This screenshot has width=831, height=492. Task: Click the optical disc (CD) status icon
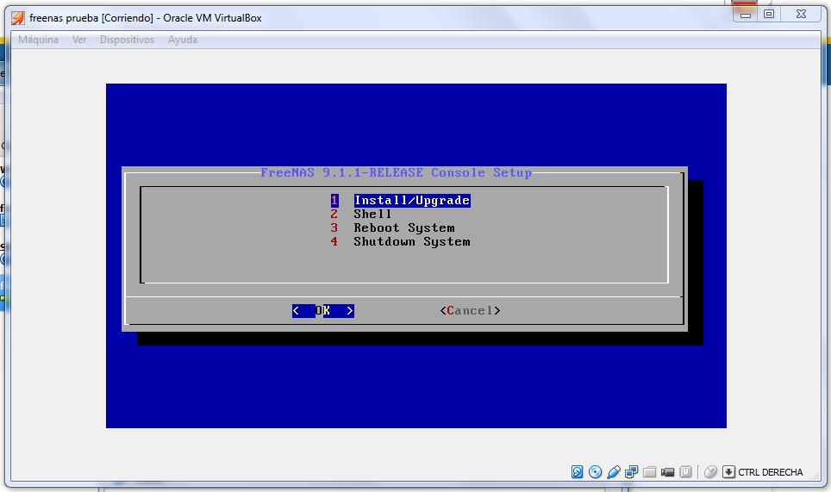click(596, 472)
